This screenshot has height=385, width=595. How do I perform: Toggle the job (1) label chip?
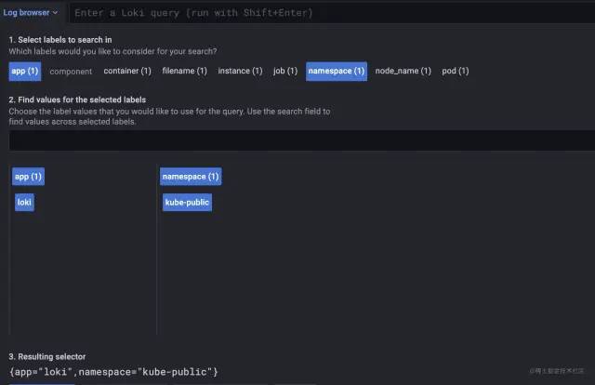pyautogui.click(x=285, y=71)
